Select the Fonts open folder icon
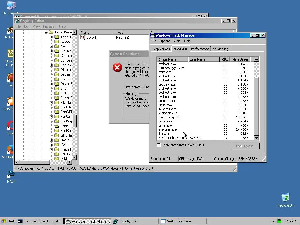Image resolution: width=300 pixels, height=225 pixels. tap(57, 126)
